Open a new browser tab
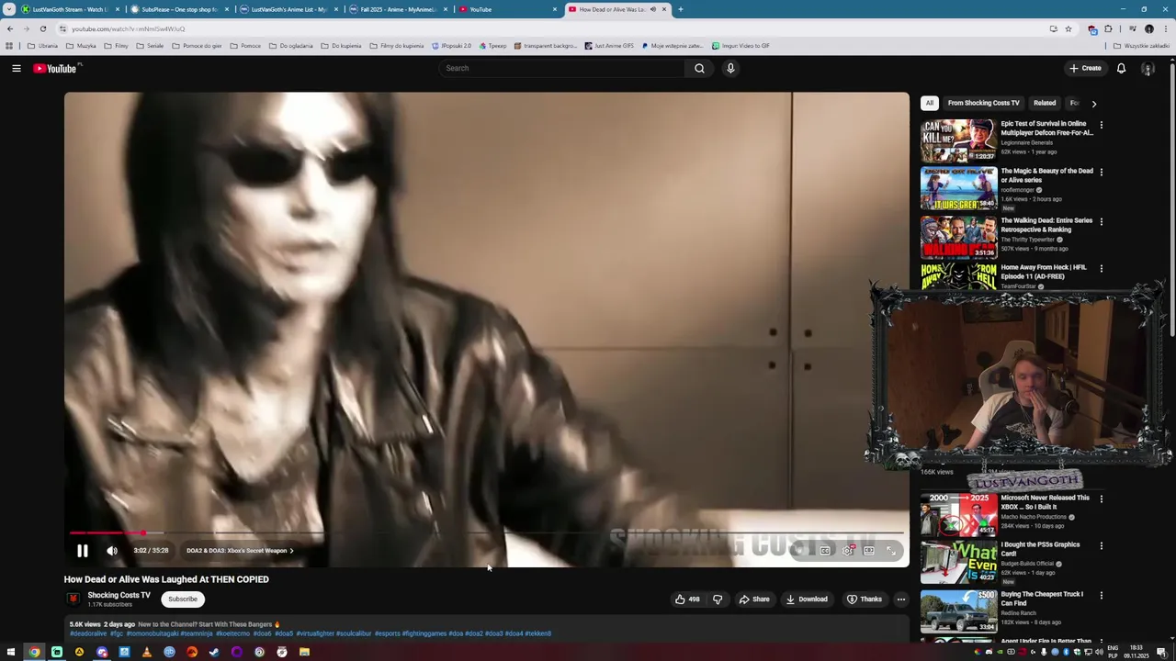The width and height of the screenshot is (1176, 661). pyautogui.click(x=681, y=9)
